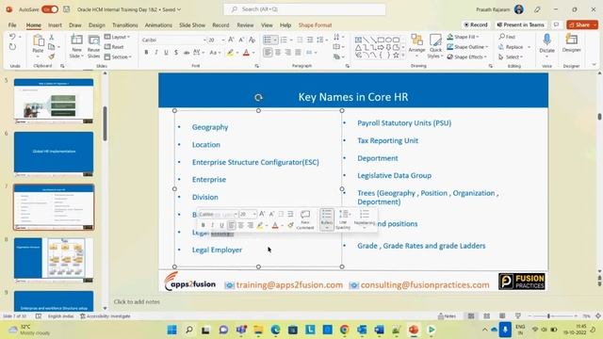Toggle Normal view in status bar
The height and width of the screenshot is (339, 603).
471,316
